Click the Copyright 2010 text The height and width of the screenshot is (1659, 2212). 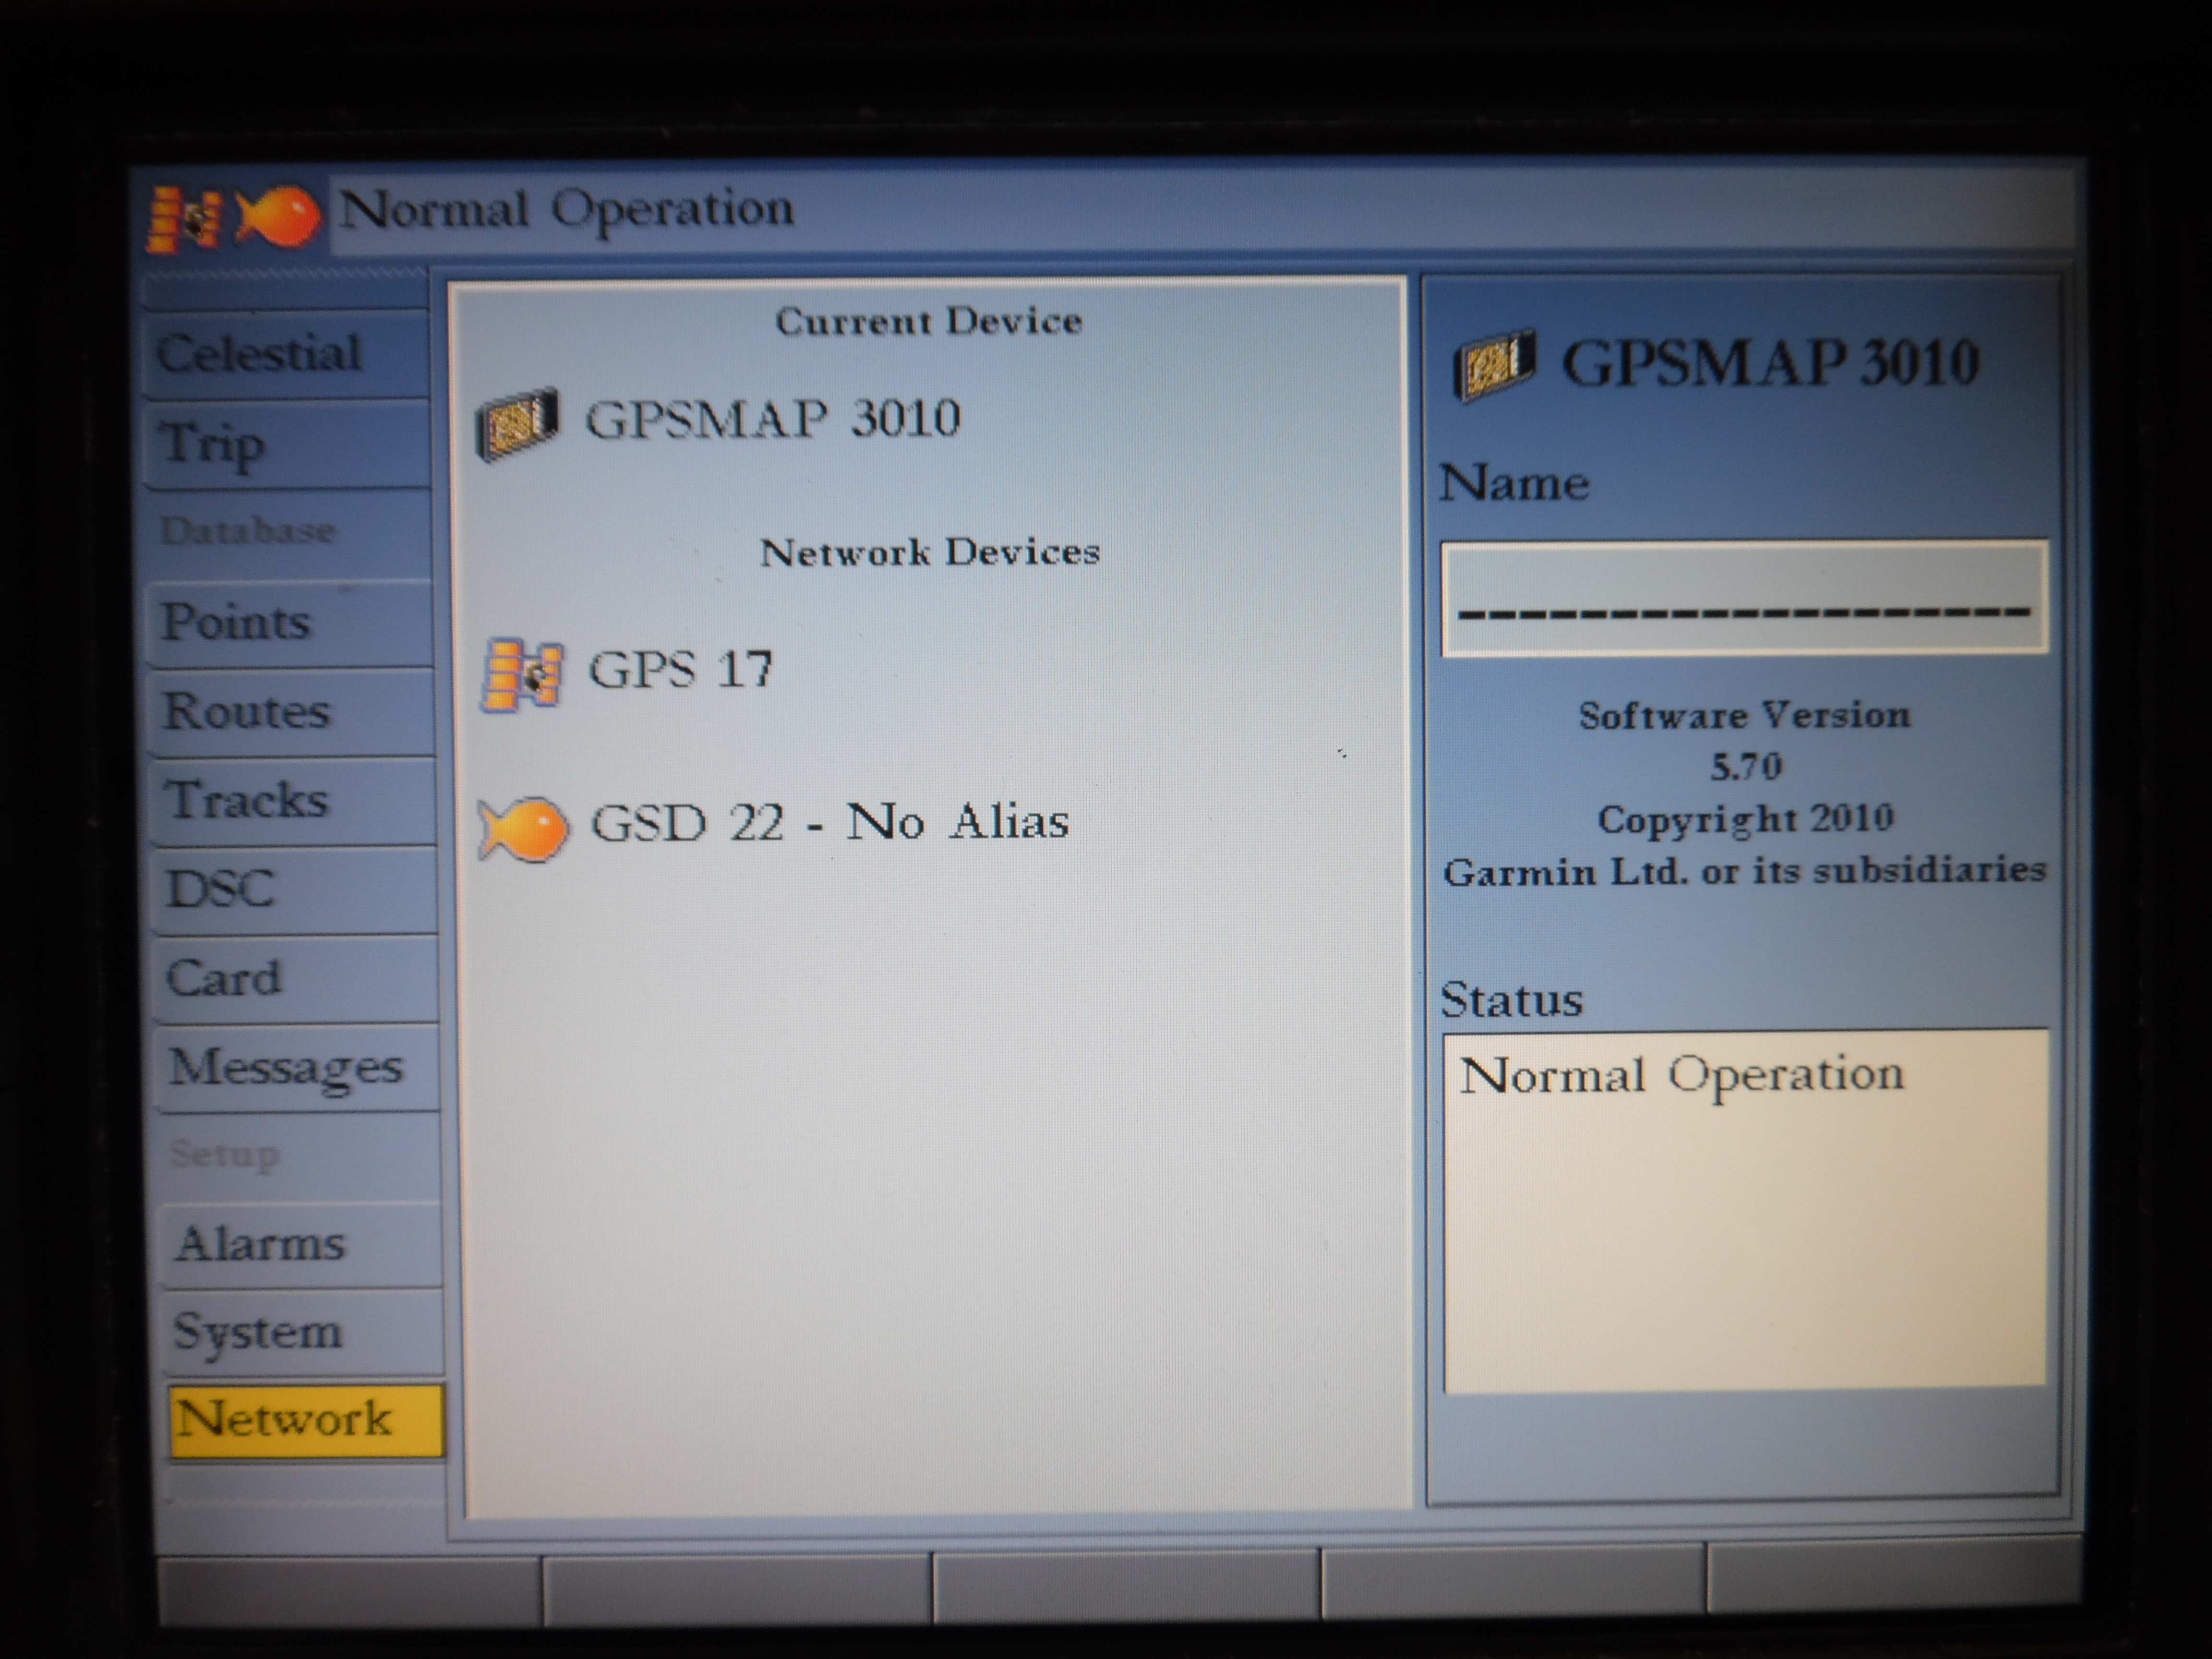(x=1745, y=820)
